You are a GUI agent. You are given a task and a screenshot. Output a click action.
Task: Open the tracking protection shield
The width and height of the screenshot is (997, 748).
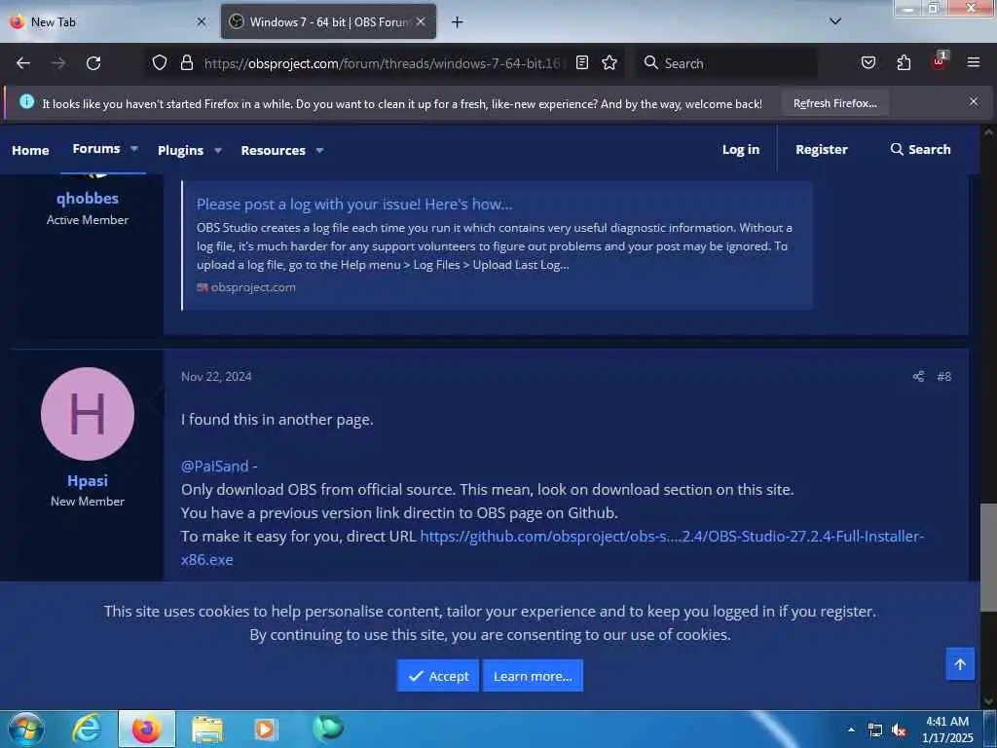(x=160, y=62)
